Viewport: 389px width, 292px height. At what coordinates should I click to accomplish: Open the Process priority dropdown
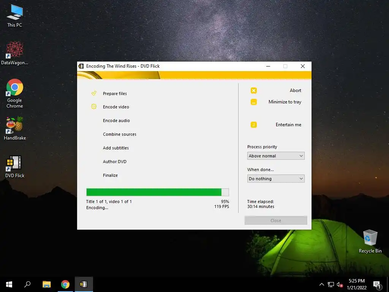click(x=276, y=156)
